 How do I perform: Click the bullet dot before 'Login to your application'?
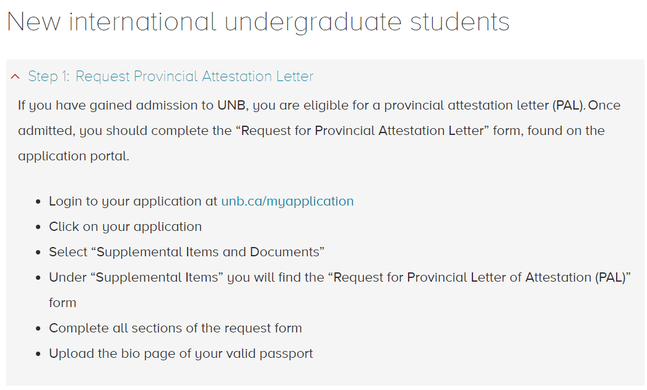[38, 202]
